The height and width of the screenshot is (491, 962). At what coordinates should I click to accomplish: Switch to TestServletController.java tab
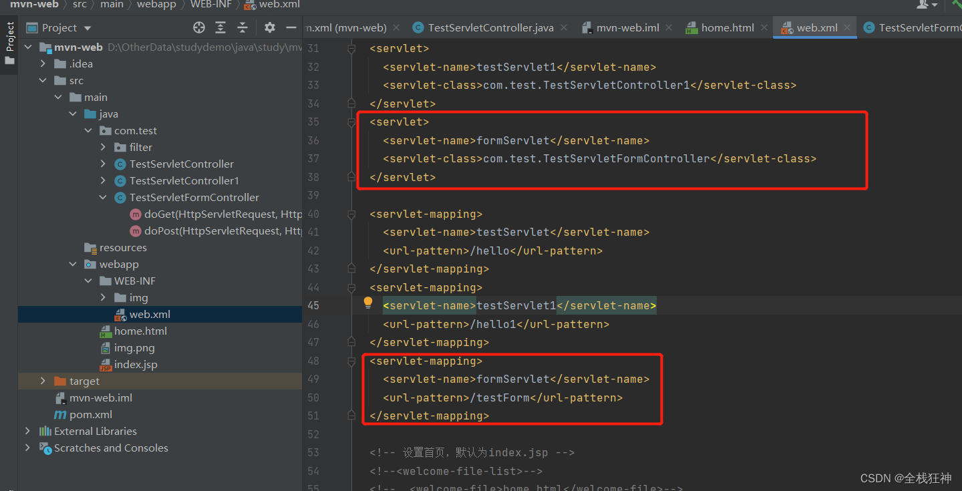pyautogui.click(x=490, y=27)
